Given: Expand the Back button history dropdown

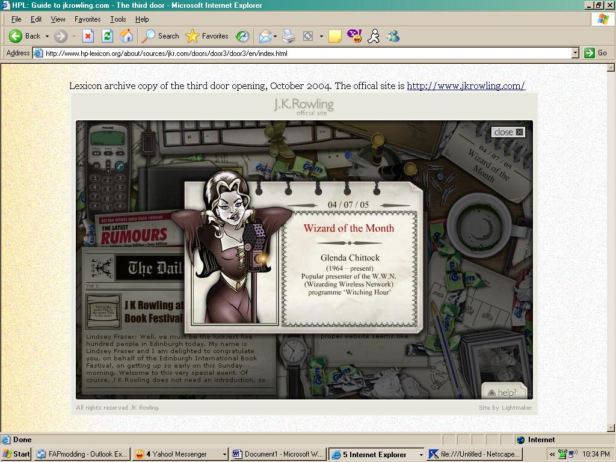Looking at the screenshot, I should point(47,36).
